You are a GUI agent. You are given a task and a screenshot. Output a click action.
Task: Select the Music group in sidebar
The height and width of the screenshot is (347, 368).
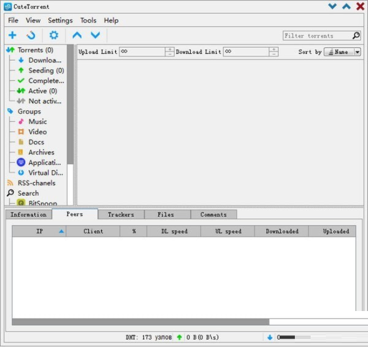[x=37, y=121]
